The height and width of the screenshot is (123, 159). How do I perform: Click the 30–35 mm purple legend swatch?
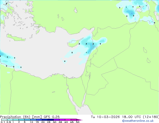[x=56, y=120]
